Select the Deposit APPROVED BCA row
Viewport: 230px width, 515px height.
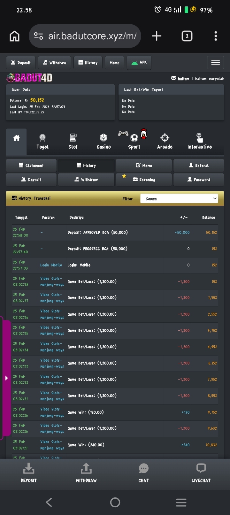[x=115, y=232]
